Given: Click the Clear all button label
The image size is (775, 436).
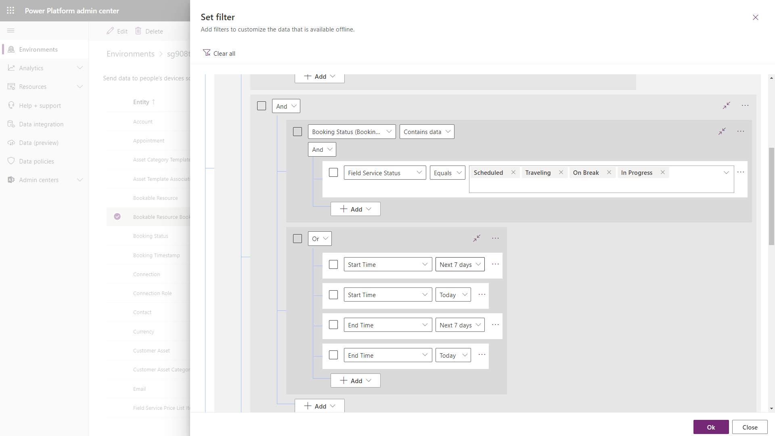Looking at the screenshot, I should pos(224,53).
